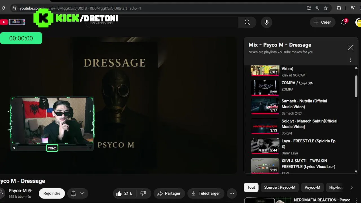Open the account avatar menu
This screenshot has height=203, width=361.
pyautogui.click(x=358, y=22)
